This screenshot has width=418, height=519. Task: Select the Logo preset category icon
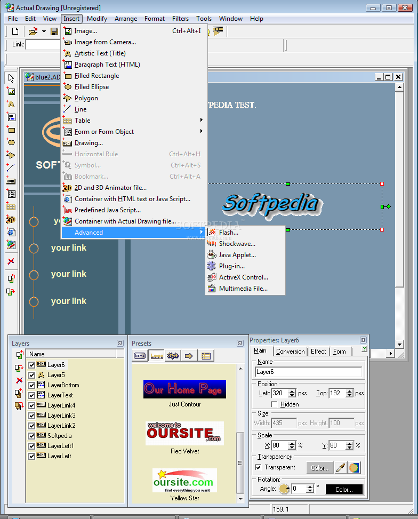click(x=157, y=356)
